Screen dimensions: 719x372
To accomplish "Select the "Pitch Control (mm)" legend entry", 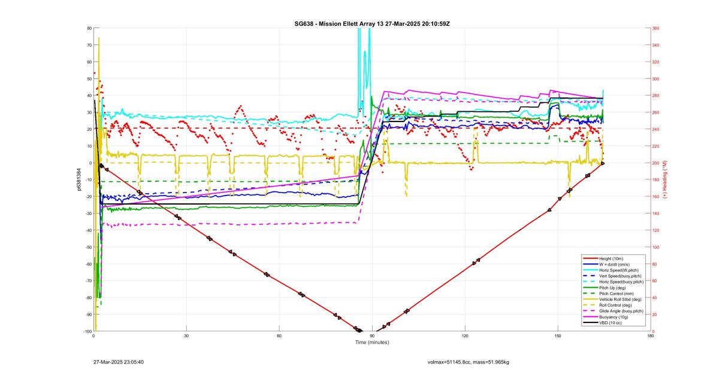I will (x=617, y=293).
